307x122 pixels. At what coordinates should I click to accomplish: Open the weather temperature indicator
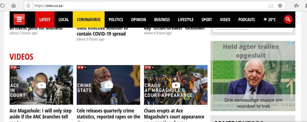coord(270,19)
